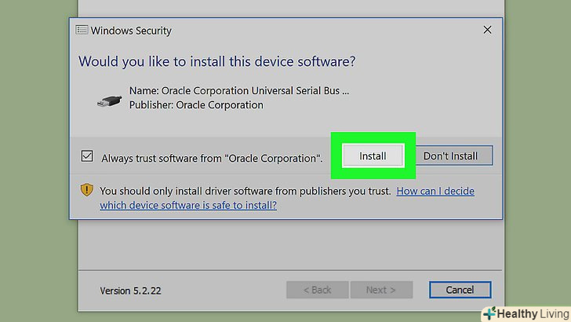This screenshot has width=571, height=322.
Task: Toggle the Always trust software checkbox
Action: point(87,156)
